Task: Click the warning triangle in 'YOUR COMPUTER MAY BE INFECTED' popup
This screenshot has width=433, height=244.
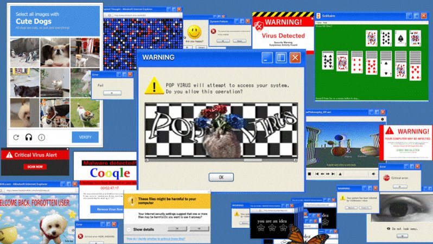Action: 390,130
